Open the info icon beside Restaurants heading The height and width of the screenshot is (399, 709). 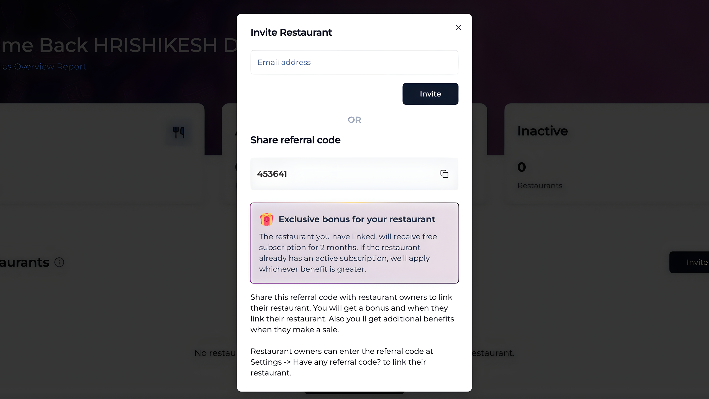(x=59, y=262)
